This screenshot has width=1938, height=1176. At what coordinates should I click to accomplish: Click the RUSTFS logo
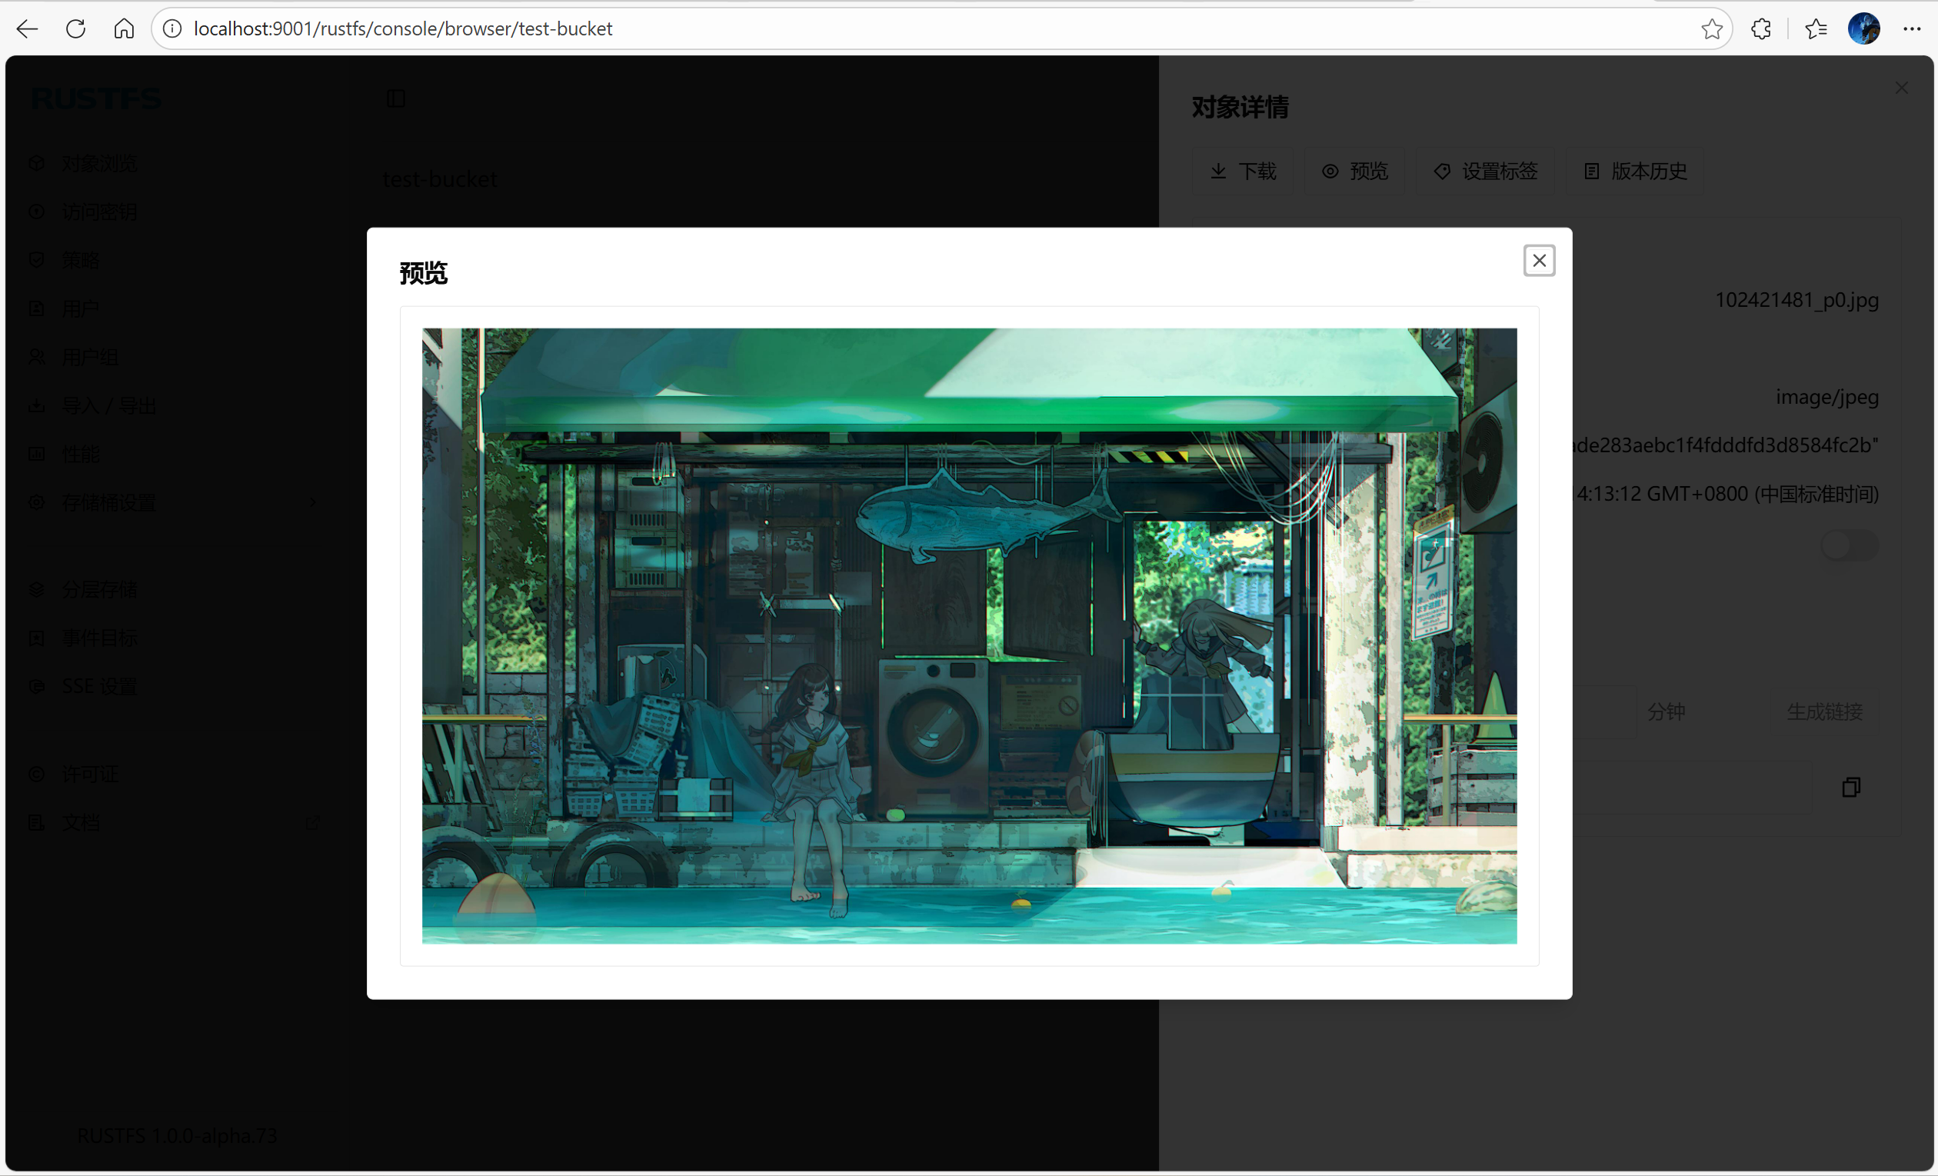click(x=96, y=99)
